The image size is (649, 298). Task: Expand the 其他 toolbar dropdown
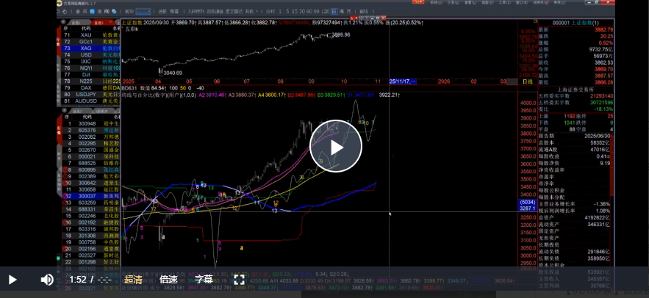coord(251,12)
